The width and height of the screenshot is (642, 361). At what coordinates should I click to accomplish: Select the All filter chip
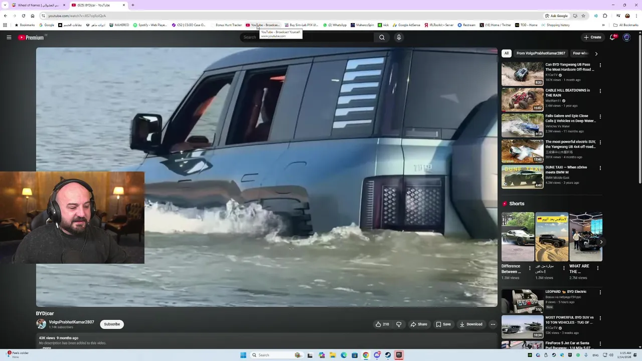pyautogui.click(x=507, y=53)
